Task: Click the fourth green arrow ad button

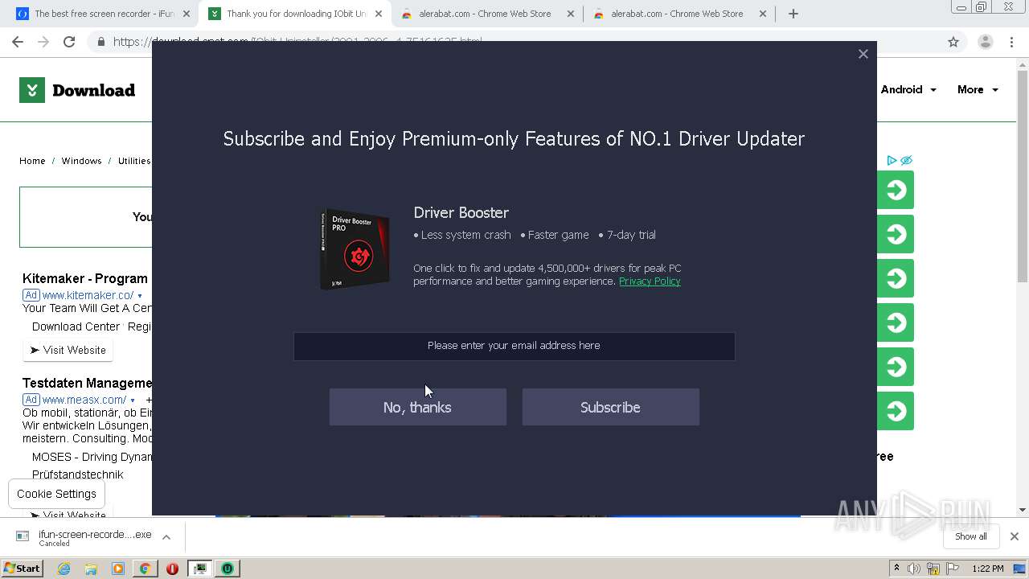Action: [x=896, y=322]
